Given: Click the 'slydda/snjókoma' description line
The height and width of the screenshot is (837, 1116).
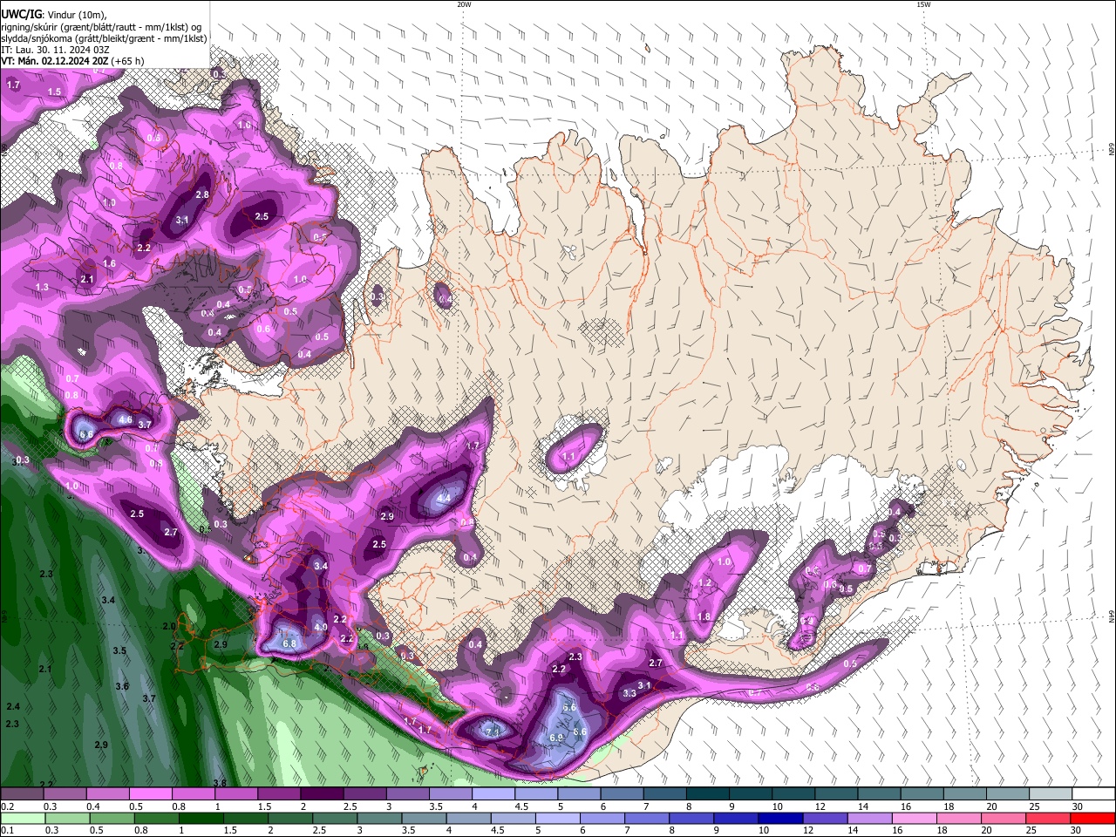Looking at the screenshot, I should pos(104,38).
